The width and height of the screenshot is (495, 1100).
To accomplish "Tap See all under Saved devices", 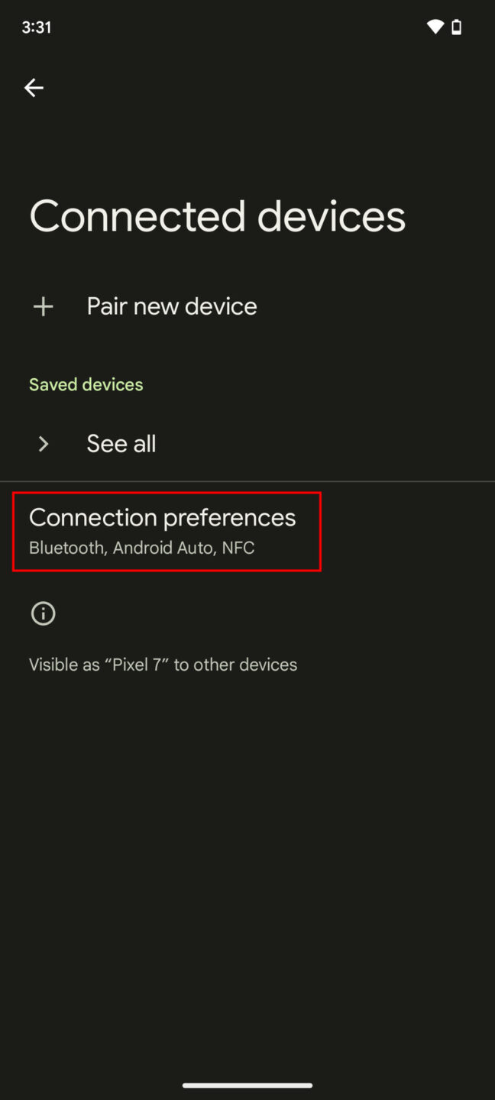I will coord(121,443).
